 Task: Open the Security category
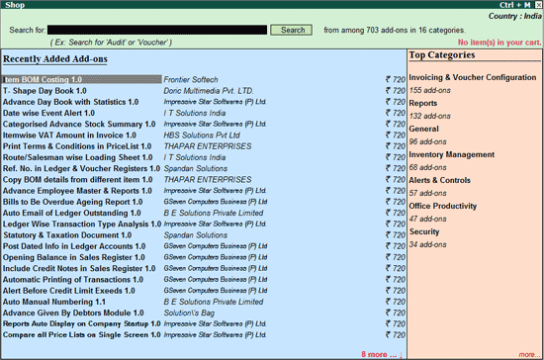point(424,231)
